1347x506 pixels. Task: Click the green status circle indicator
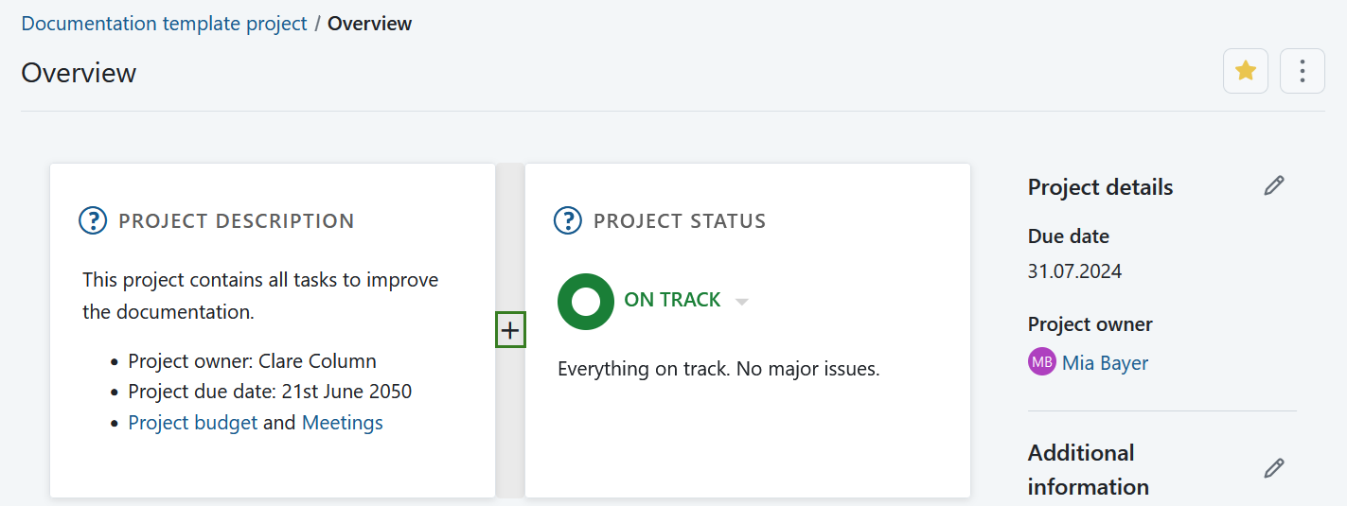click(586, 302)
